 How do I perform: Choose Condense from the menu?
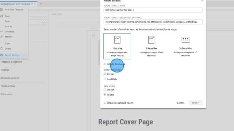point(14,32)
